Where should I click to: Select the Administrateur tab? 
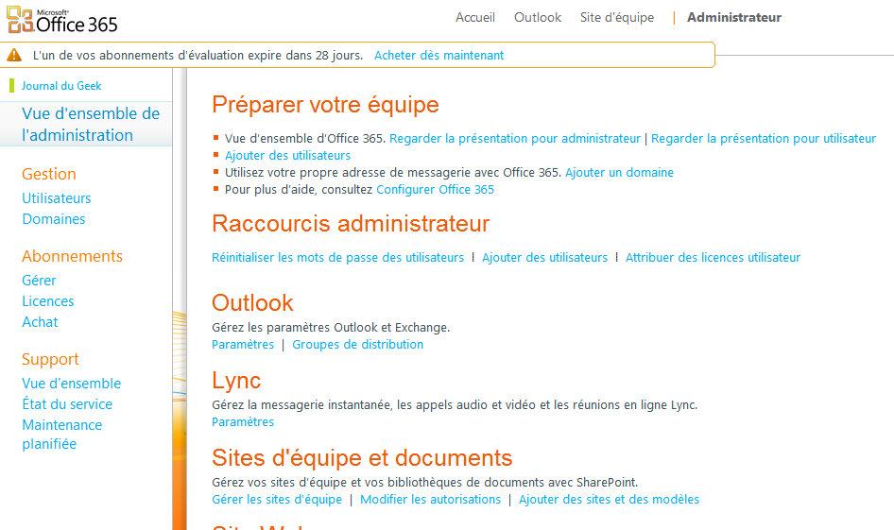point(733,18)
